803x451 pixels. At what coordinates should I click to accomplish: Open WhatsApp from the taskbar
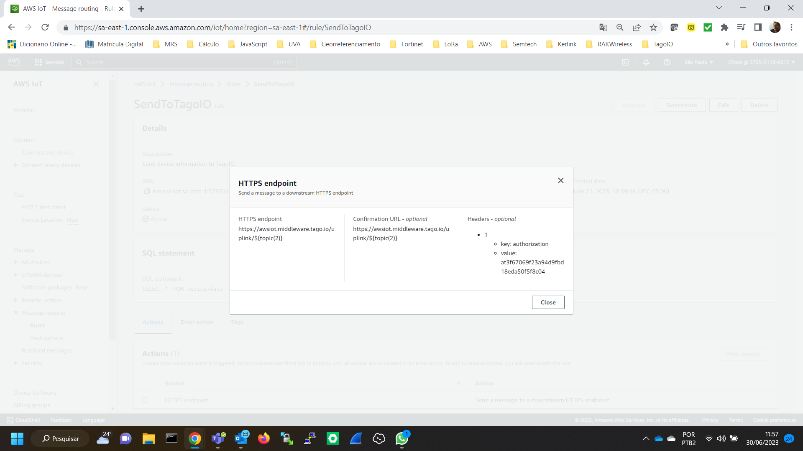401,438
